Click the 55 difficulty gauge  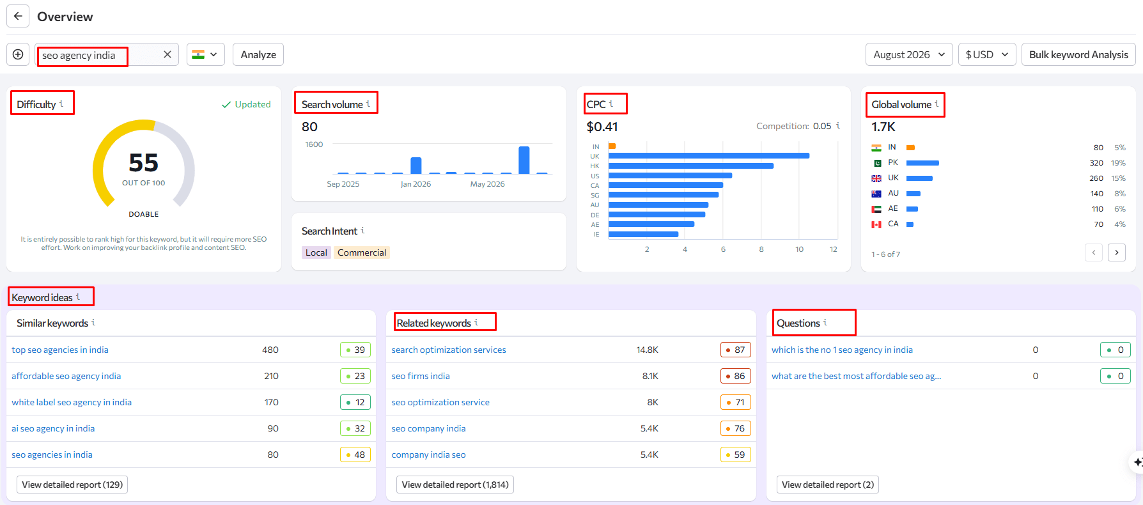coord(144,164)
